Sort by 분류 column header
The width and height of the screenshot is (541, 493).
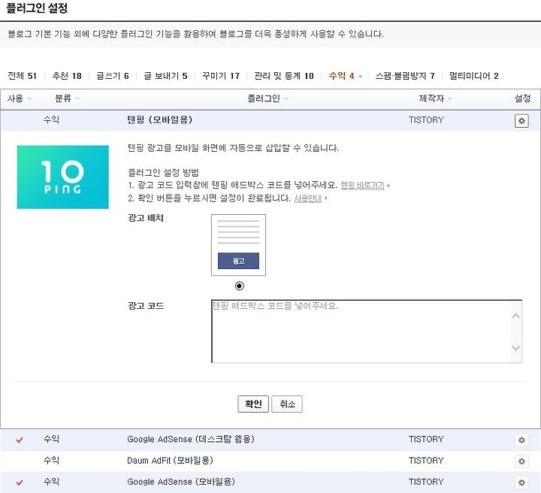coord(68,98)
